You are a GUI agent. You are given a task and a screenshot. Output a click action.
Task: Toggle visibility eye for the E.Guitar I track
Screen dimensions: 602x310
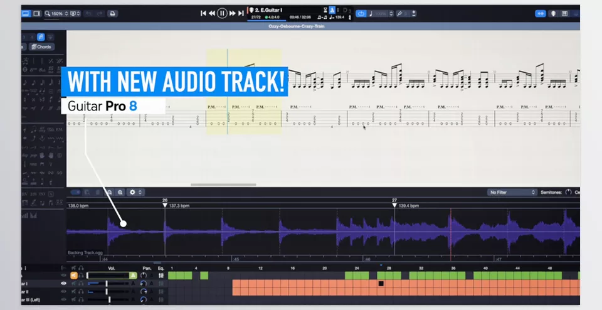63,284
